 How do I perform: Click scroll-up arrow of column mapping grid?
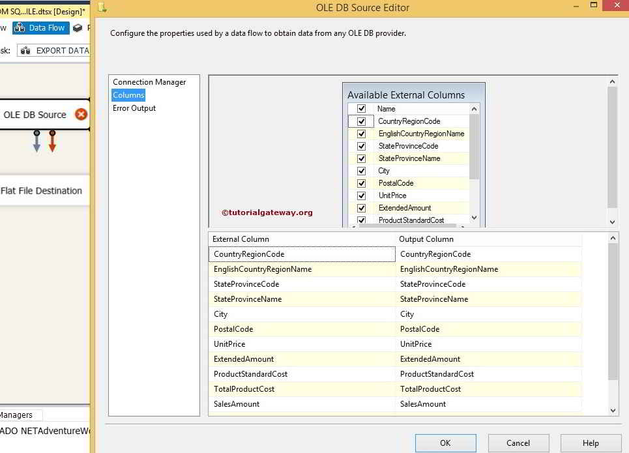(613, 238)
